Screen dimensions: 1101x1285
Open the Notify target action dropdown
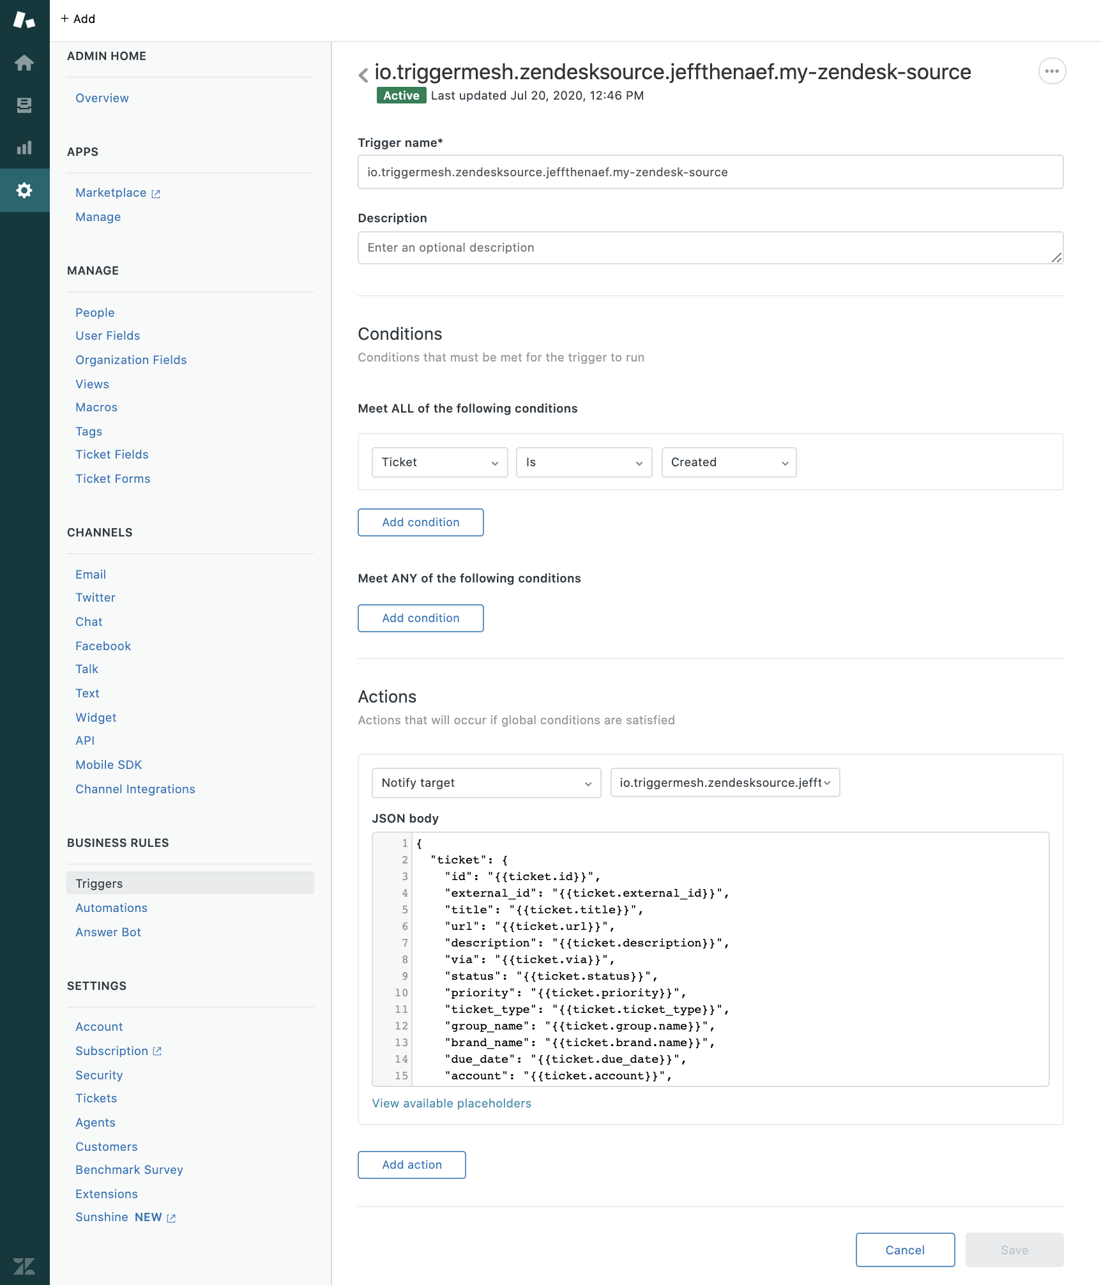487,783
